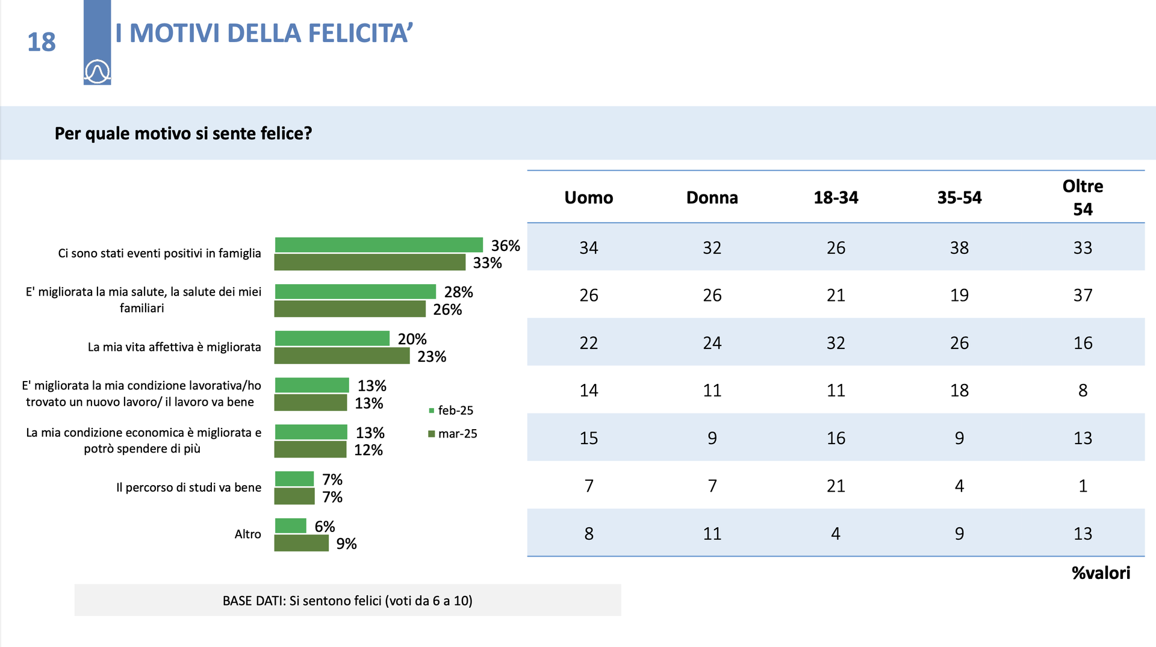The height and width of the screenshot is (647, 1156).
Task: Select the %valori label
Action: (1101, 573)
